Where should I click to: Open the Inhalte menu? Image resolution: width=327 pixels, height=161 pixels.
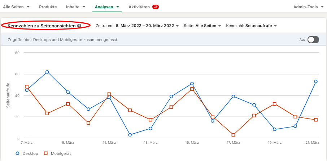point(76,7)
